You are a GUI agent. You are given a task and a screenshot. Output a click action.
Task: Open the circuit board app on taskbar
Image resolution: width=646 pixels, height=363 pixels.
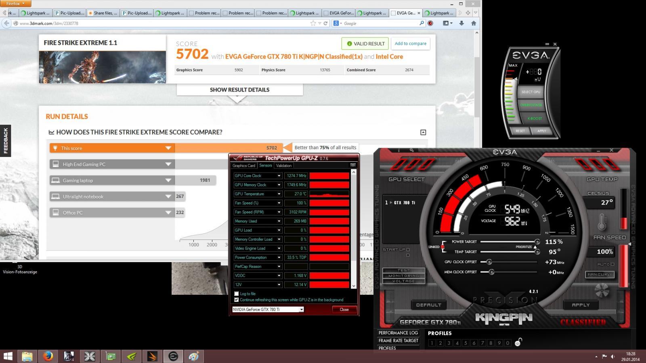pos(111,356)
